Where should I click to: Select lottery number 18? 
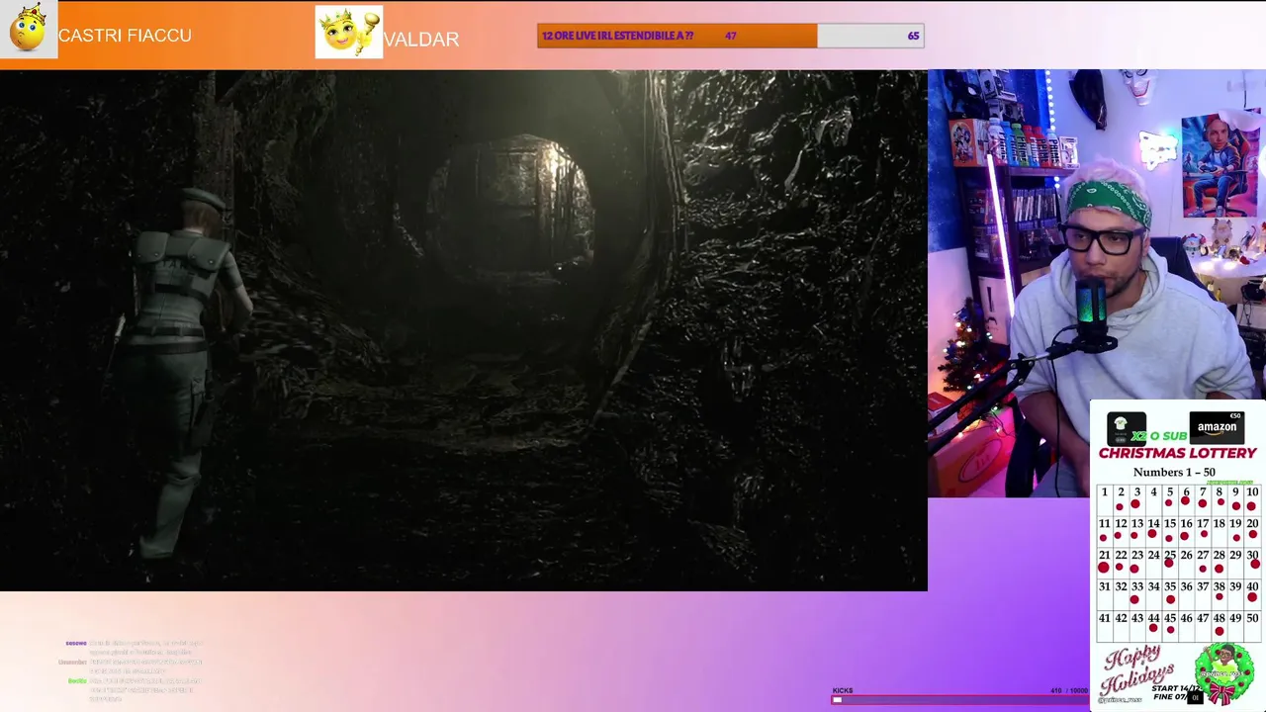[1220, 530]
